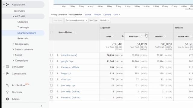
Task: Check the (not set) / cpc row checkbox
Action: 52,85
